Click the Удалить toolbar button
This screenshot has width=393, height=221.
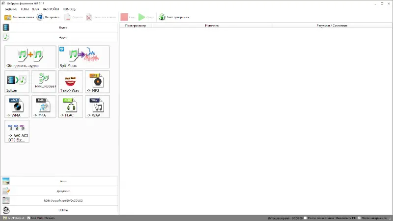[x=74, y=17]
